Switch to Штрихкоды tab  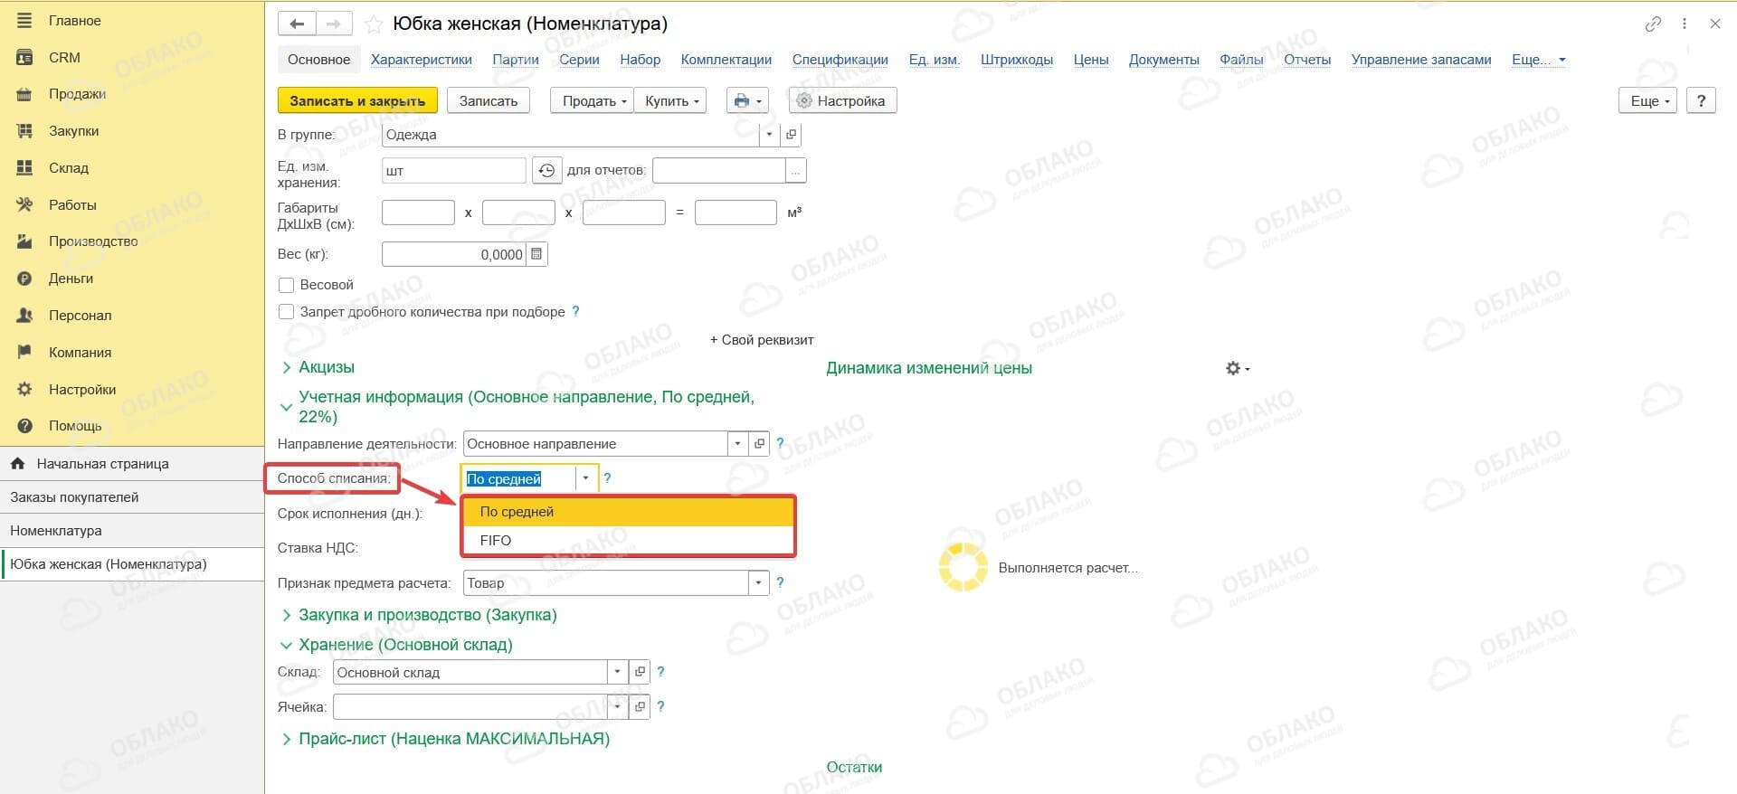click(1017, 60)
